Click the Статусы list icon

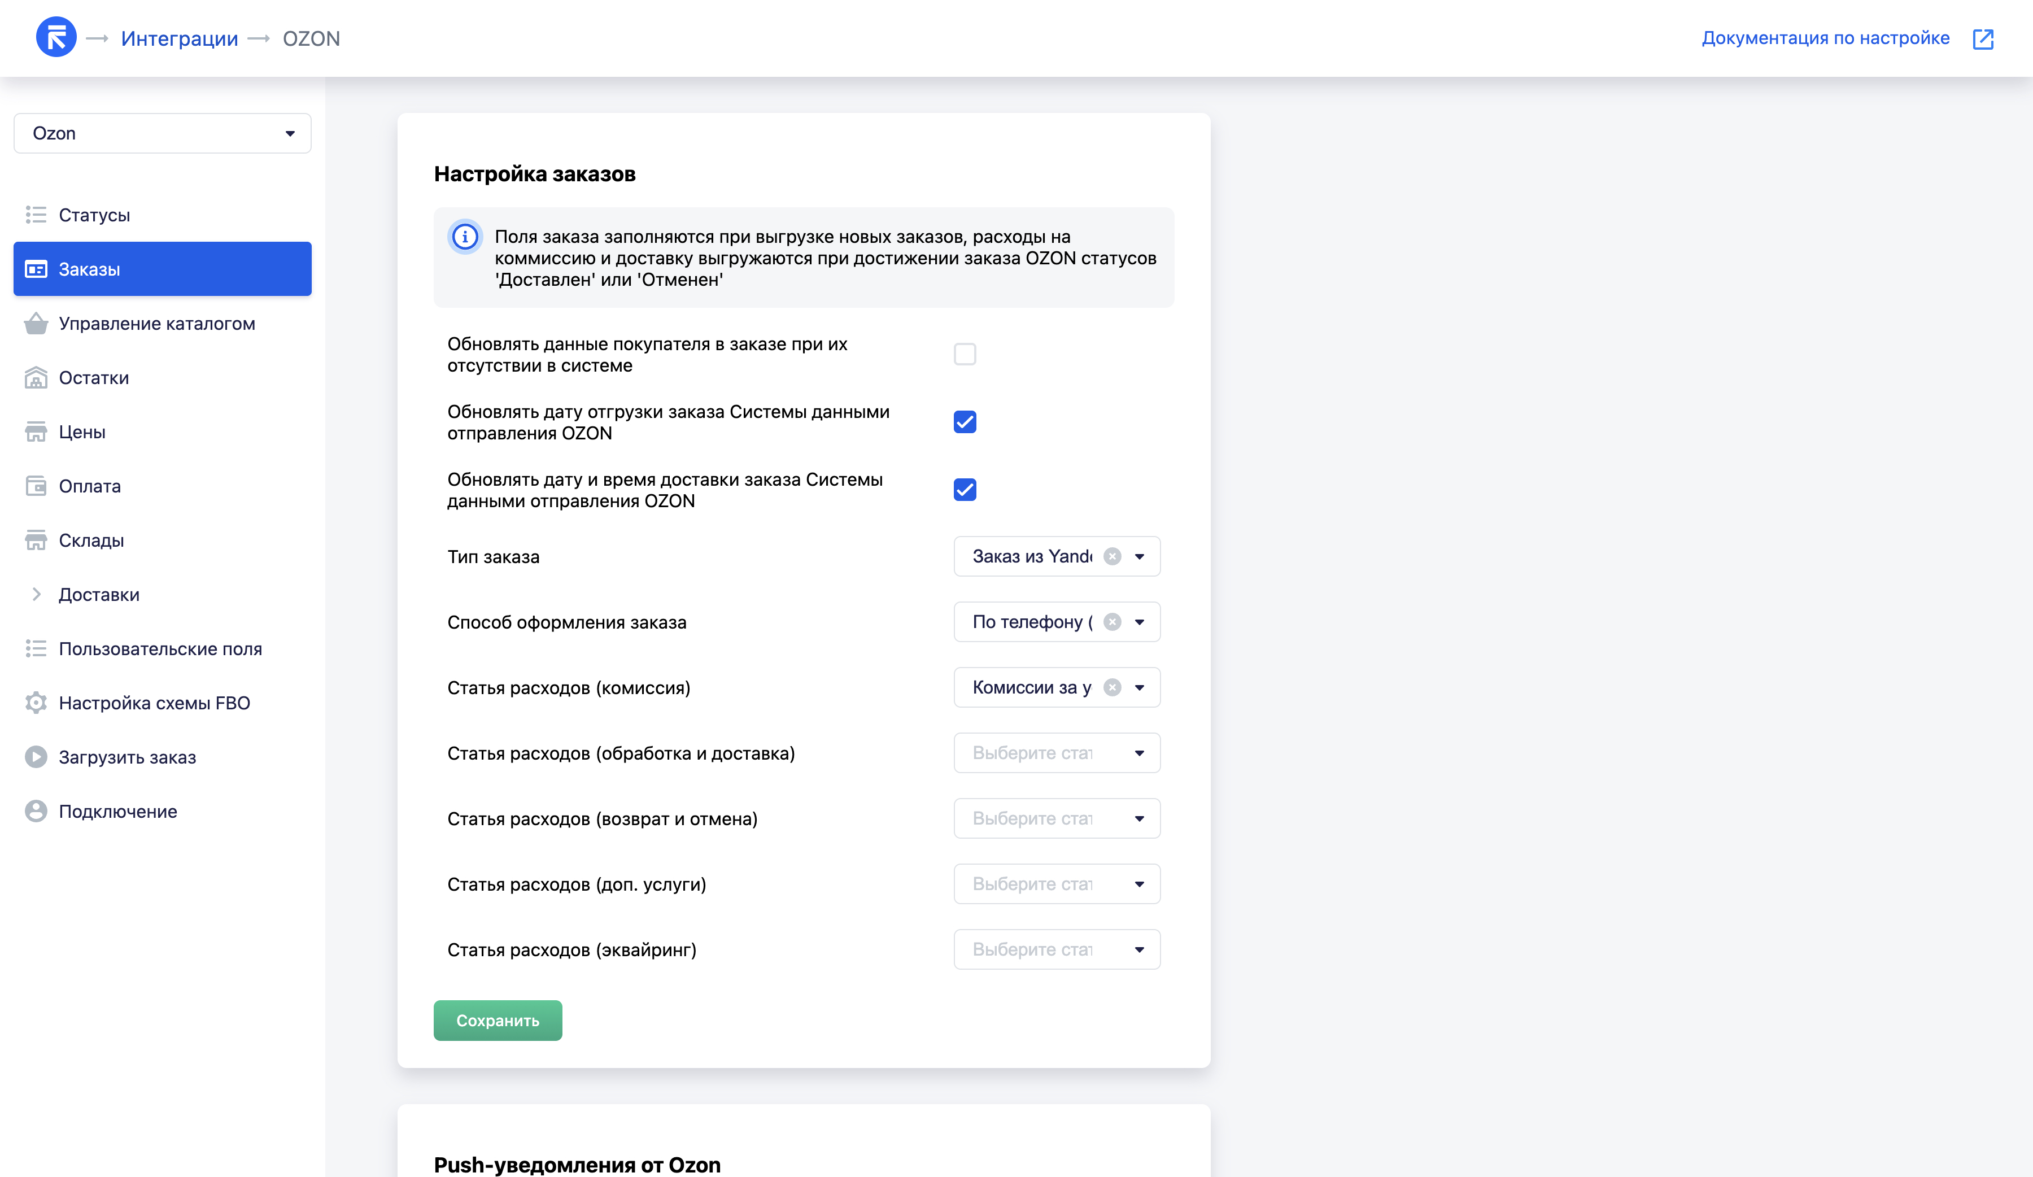point(36,215)
